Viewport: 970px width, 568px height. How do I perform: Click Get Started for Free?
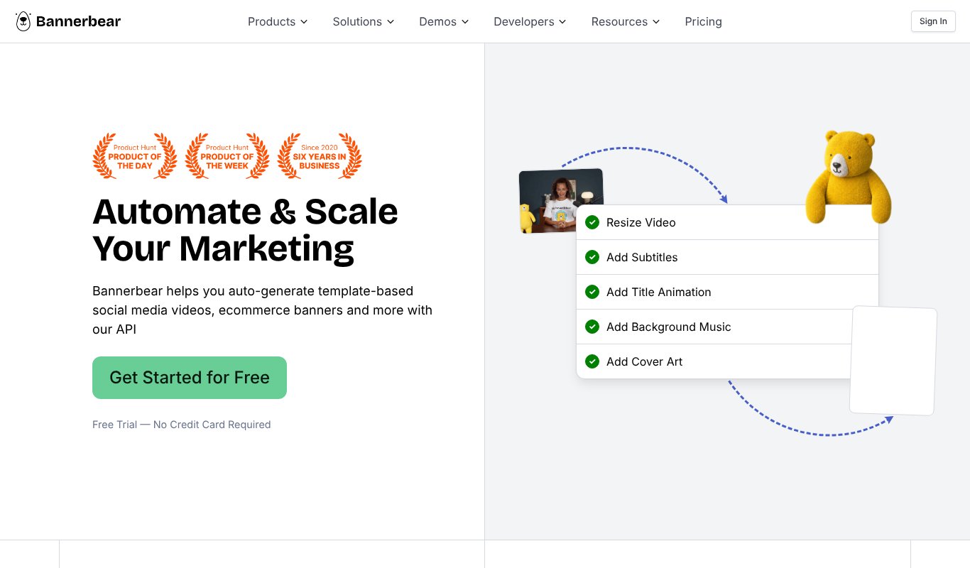pos(190,378)
